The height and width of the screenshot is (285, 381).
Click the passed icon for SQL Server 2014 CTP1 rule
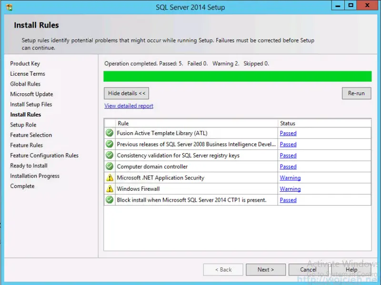click(x=109, y=200)
